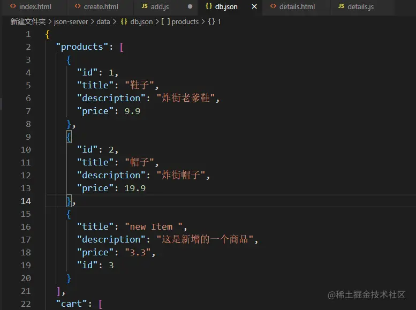
Task: Click the value "帽子" on line 11
Action: 139,162
